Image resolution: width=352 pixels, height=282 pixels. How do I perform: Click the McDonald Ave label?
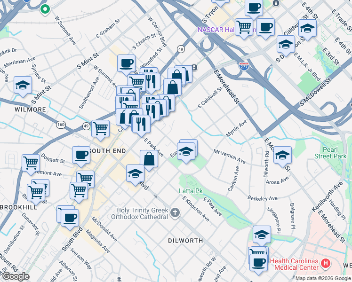point(104,229)
